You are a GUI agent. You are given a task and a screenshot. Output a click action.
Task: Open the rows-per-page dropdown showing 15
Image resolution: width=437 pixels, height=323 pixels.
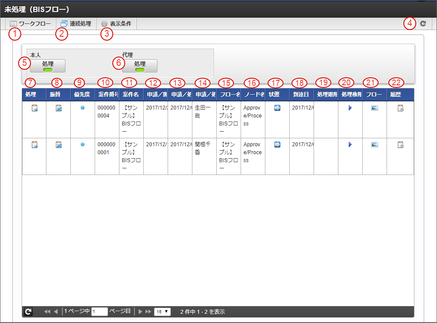coord(162,312)
